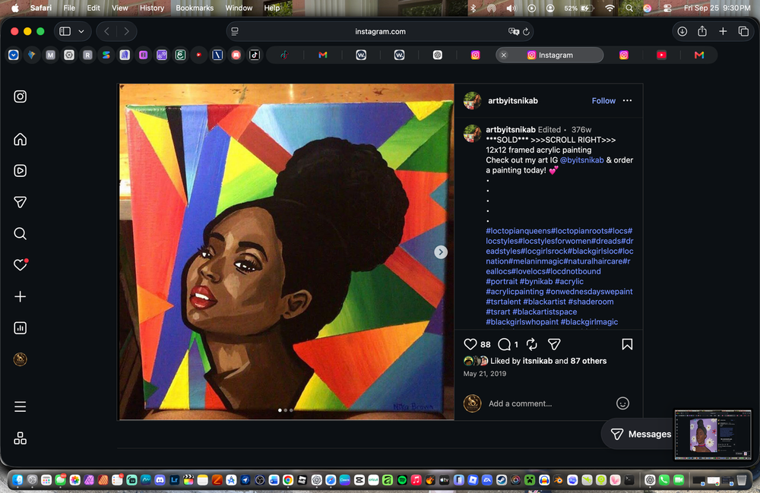Open the emoji picker in comment box
This screenshot has height=493, width=760.
tap(622, 403)
